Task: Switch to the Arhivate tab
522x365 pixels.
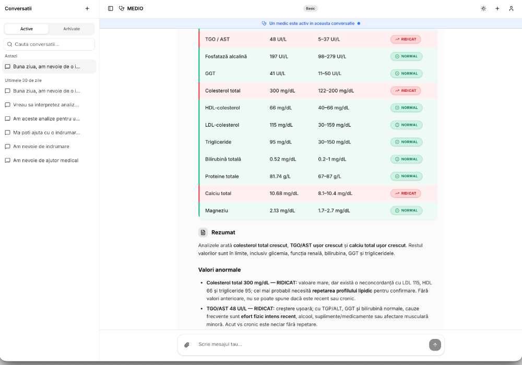Action: [72, 29]
